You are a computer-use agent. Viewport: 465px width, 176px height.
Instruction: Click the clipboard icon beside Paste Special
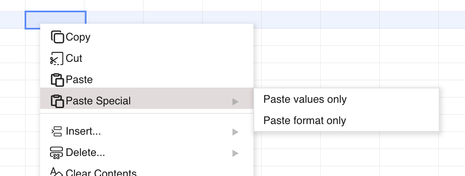(x=57, y=101)
